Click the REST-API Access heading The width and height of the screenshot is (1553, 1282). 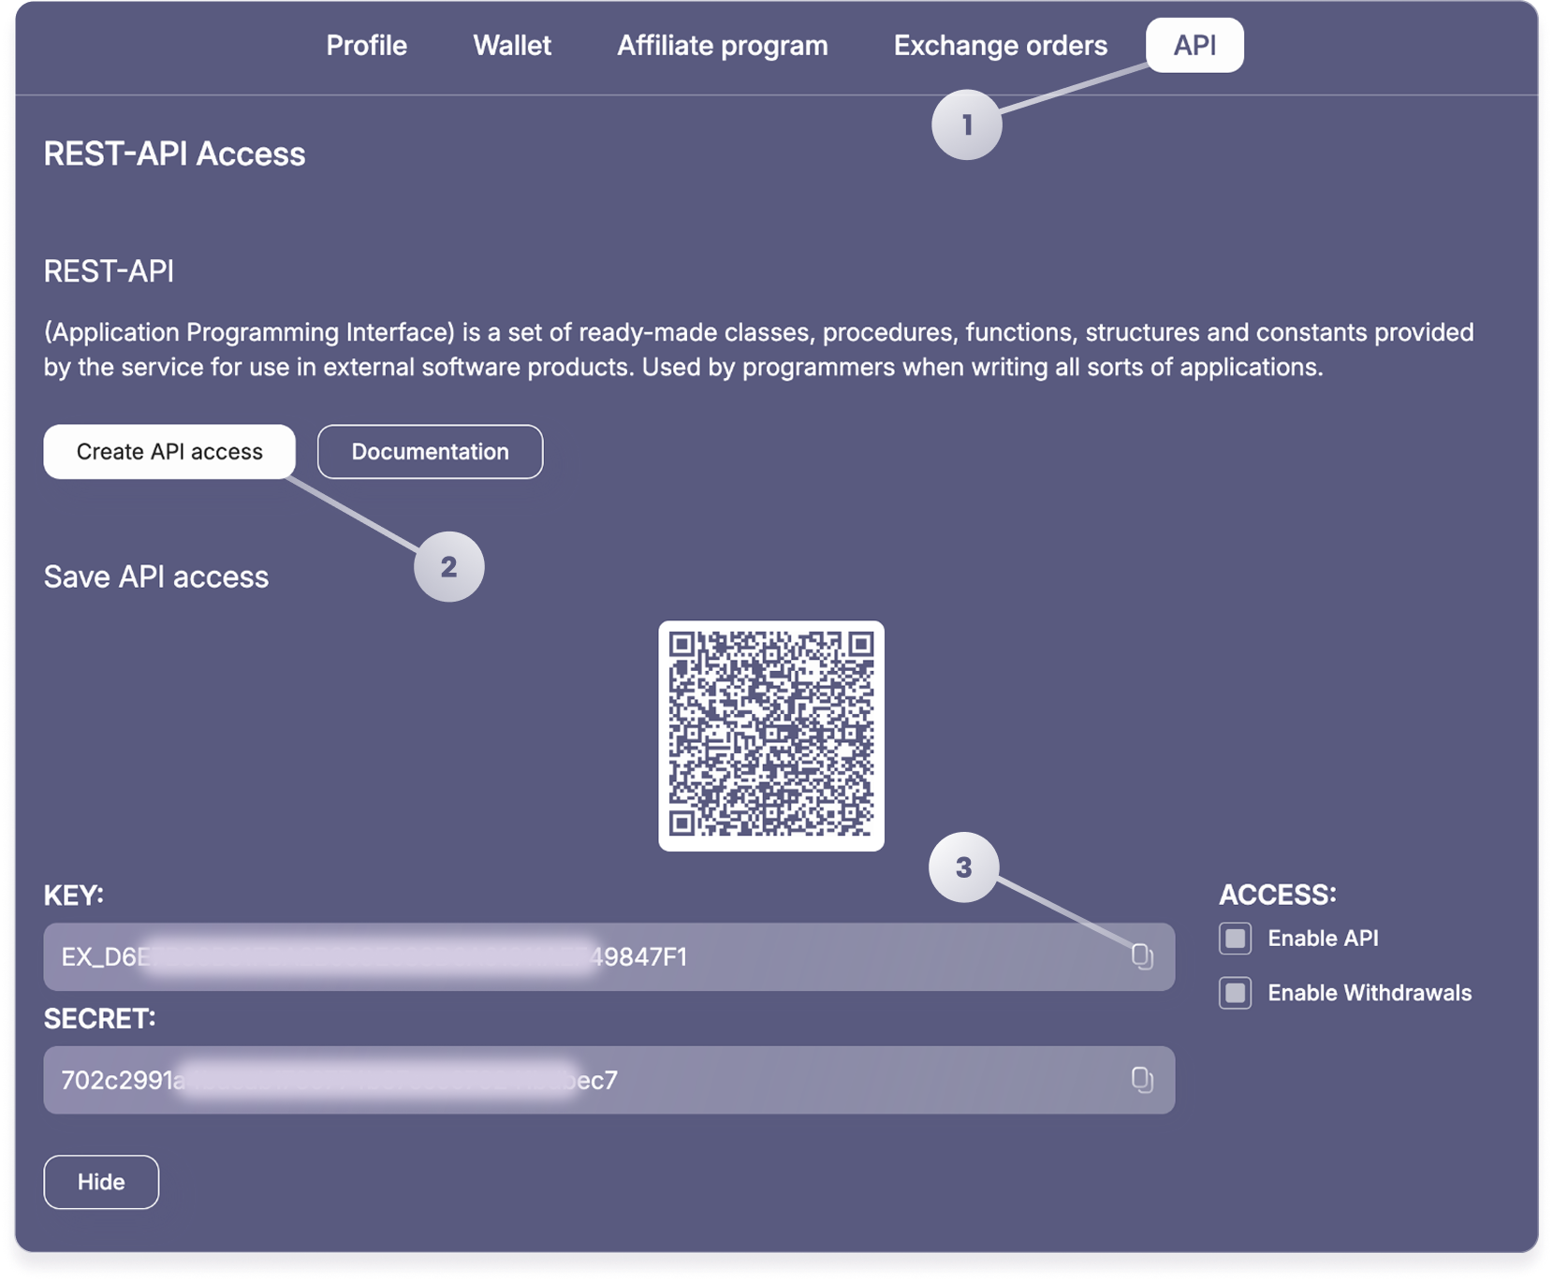[175, 153]
